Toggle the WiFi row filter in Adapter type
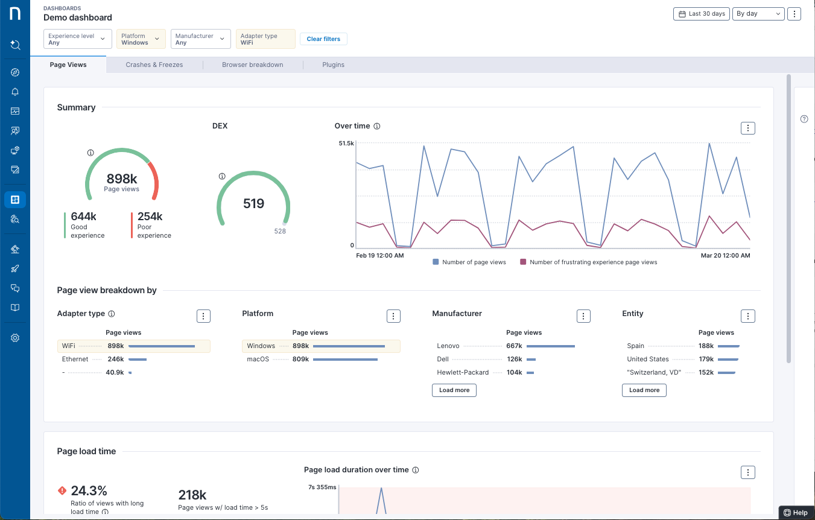 coord(133,346)
